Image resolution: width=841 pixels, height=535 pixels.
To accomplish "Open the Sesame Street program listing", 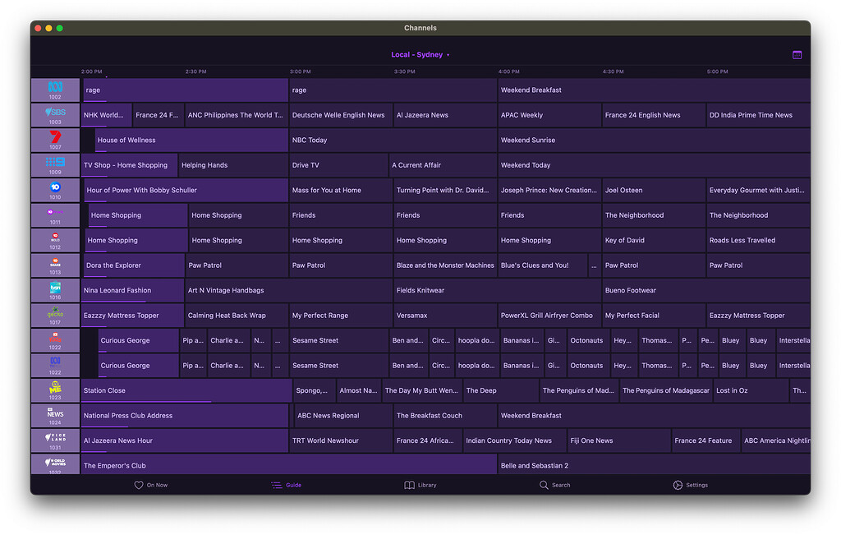I will pos(338,340).
